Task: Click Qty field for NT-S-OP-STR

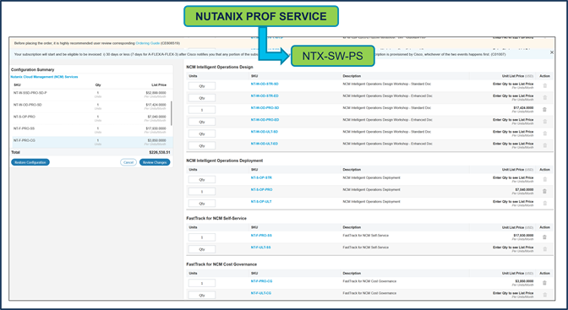Action: point(202,180)
